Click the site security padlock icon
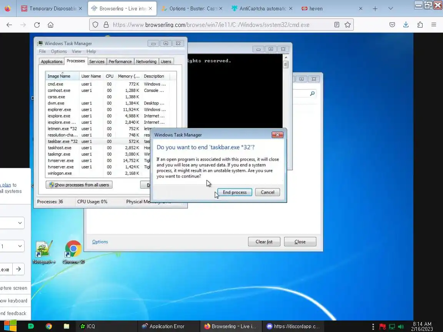This screenshot has height=332, width=443. point(106,25)
